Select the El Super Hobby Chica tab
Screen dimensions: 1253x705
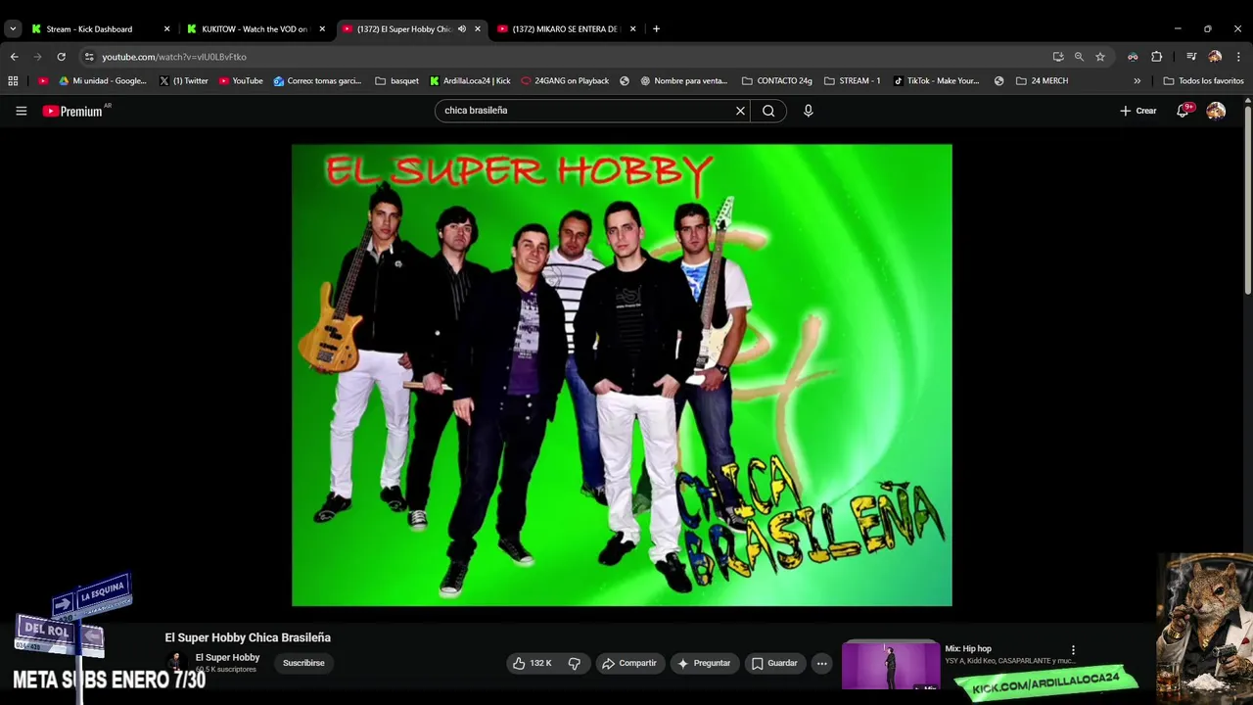tap(403, 29)
